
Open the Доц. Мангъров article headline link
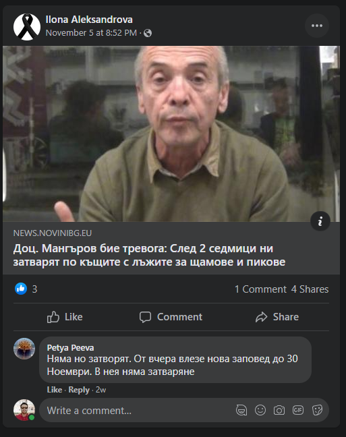coord(149,255)
